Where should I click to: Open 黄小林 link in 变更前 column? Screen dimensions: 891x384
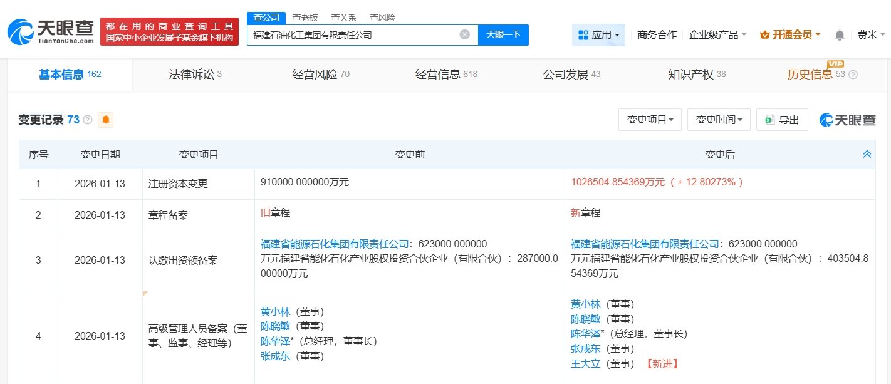click(275, 311)
